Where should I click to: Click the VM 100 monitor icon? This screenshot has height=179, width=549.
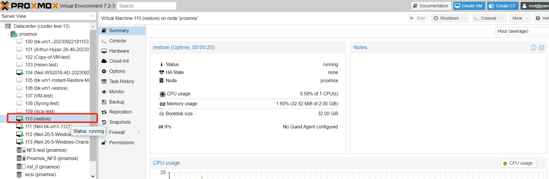(x=19, y=42)
